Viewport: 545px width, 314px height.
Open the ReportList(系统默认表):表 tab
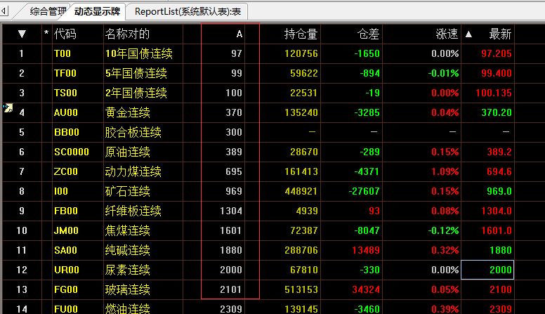tap(188, 11)
